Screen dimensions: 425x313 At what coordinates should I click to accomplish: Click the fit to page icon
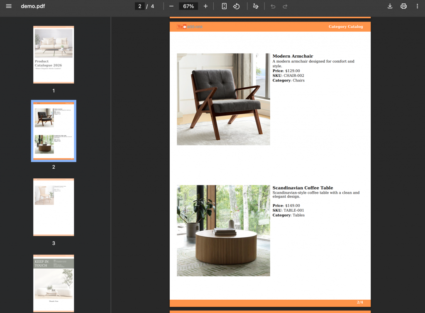224,6
